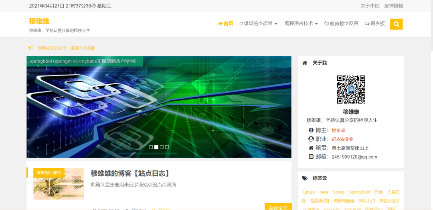This screenshot has width=433, height=210.
Task: Select the active second carousel indicator
Action: [x=156, y=147]
